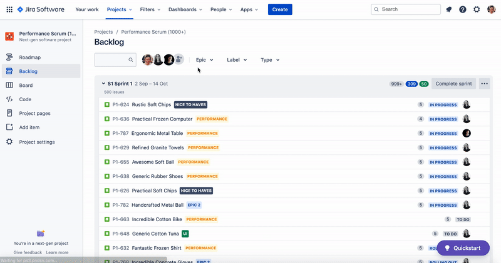
Task: Click the PERFORMANCE tag on Fantastic Frozen Shirt
Action: tap(200, 248)
